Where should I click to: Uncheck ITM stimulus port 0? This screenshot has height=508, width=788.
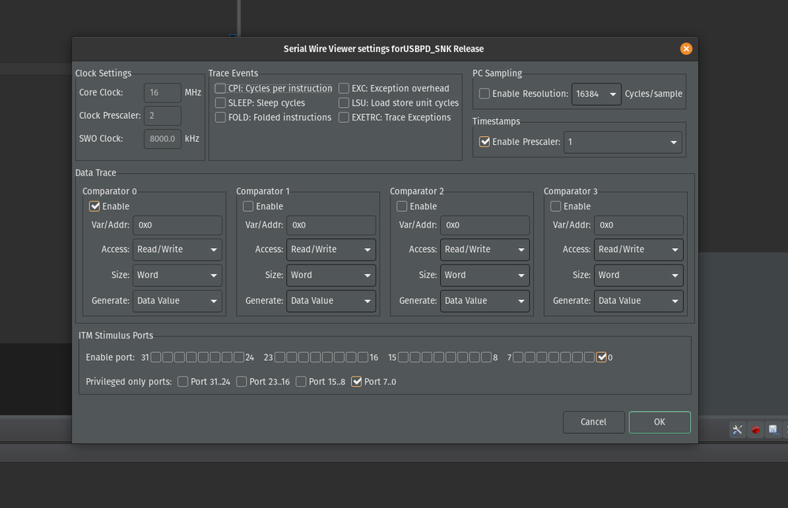click(x=602, y=358)
